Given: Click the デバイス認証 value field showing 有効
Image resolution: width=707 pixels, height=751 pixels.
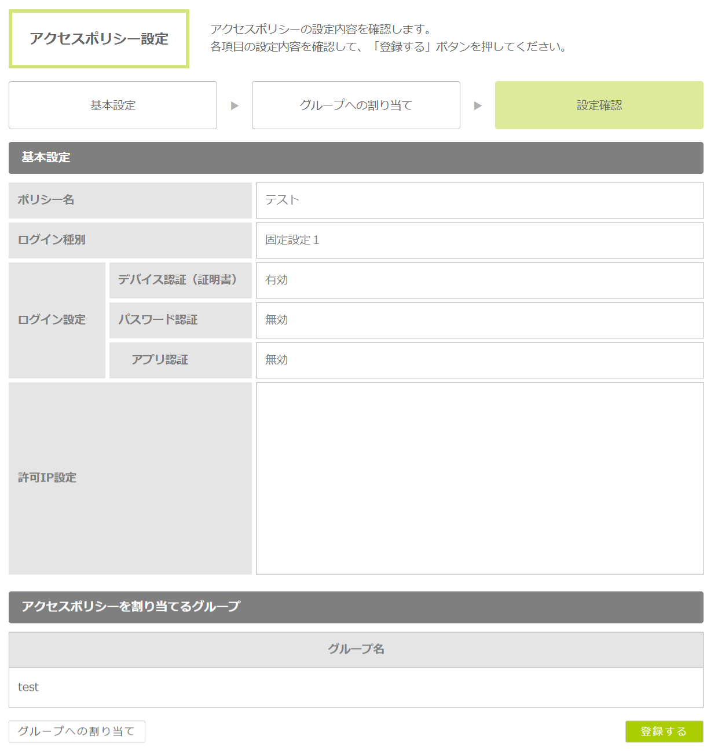Looking at the screenshot, I should pos(479,280).
